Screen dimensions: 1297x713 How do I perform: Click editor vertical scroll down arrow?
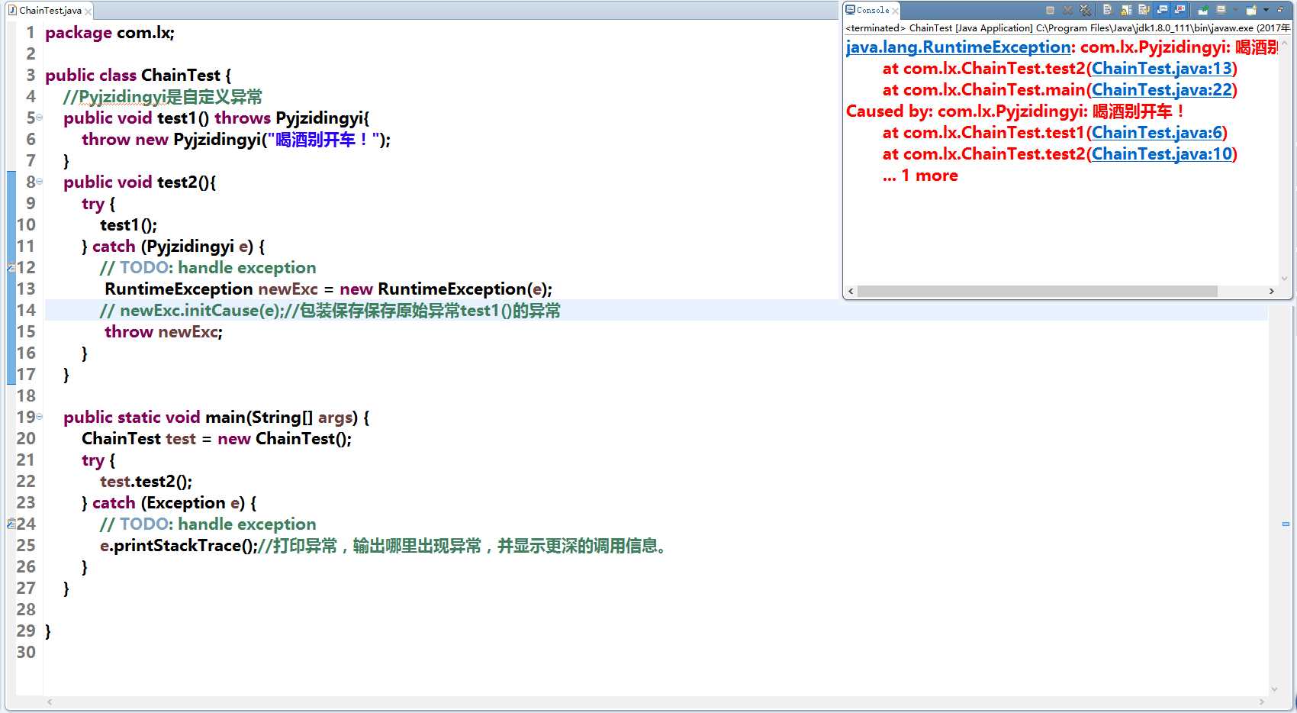click(x=1273, y=690)
